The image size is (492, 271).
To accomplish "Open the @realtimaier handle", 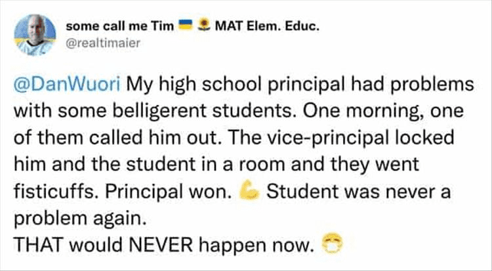I will 100,41.
